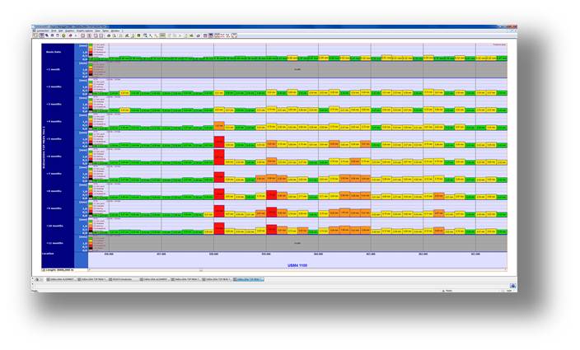580x350 pixels.
Task: Click the blue icon in the bottom-right status corner
Action: [512, 286]
